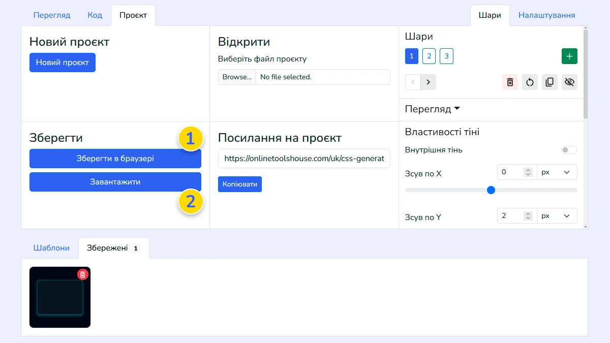The height and width of the screenshot is (343, 610).
Task: Duplicate the layer with the copy icon
Action: [550, 82]
